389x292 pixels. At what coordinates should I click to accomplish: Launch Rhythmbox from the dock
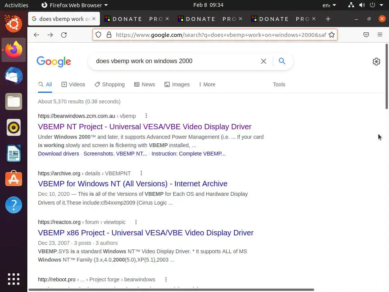coord(14,128)
